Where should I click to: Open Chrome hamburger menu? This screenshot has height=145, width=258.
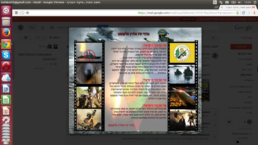pyautogui.click(x=16, y=13)
